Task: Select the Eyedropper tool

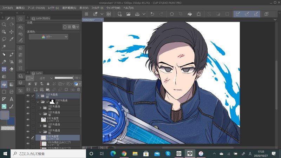Action: click(x=12, y=39)
